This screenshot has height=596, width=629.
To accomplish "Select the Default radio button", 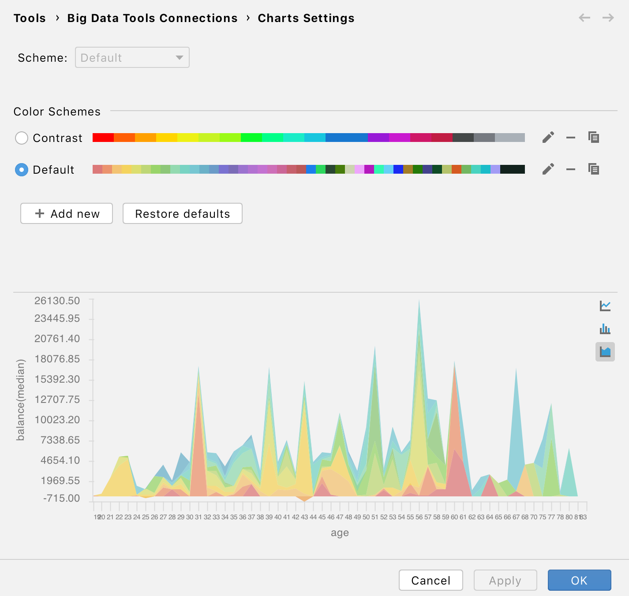I will pyautogui.click(x=22, y=170).
